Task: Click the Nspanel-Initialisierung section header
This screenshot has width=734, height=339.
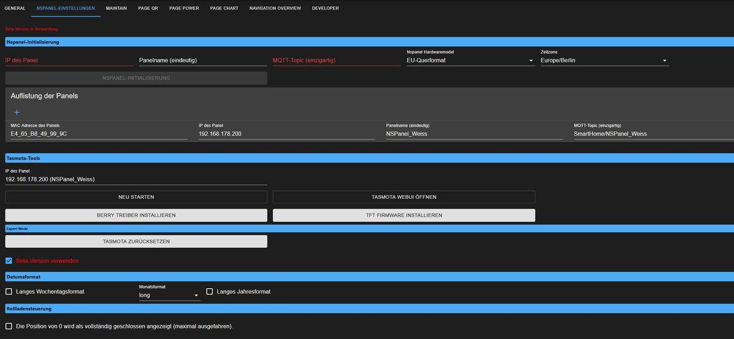Action: point(369,42)
